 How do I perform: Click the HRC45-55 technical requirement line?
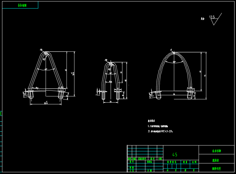160,131
